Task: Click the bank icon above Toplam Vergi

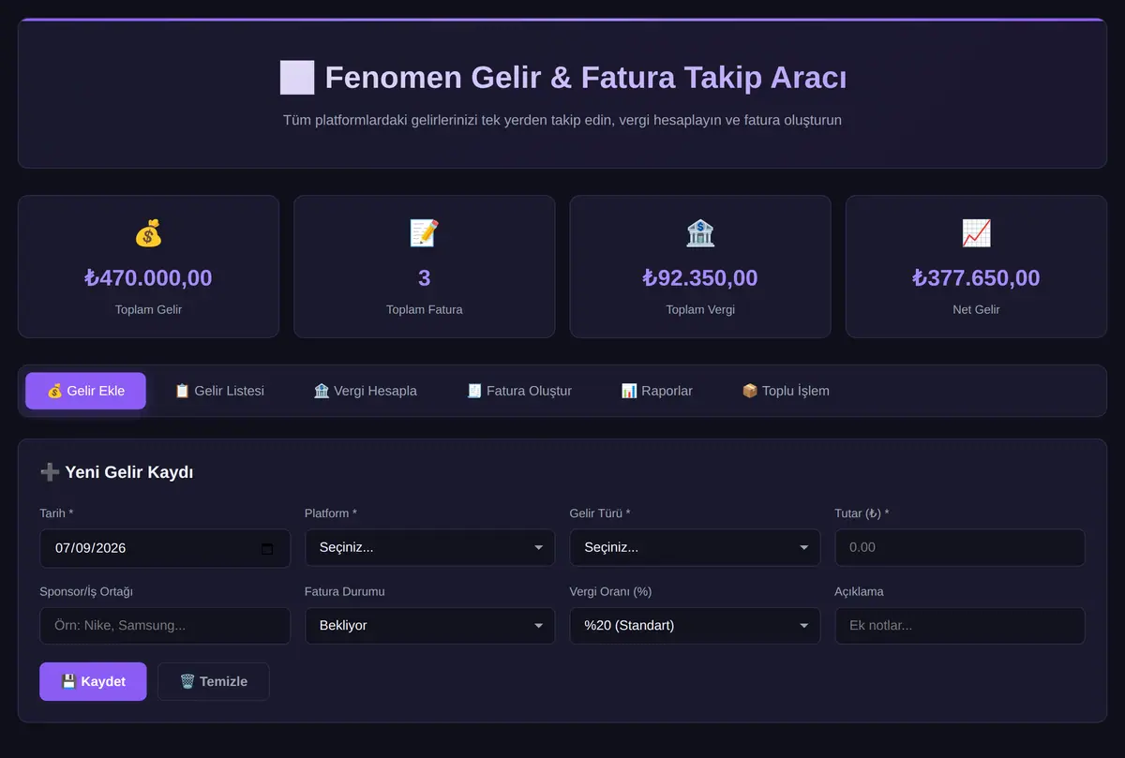Action: click(x=700, y=232)
